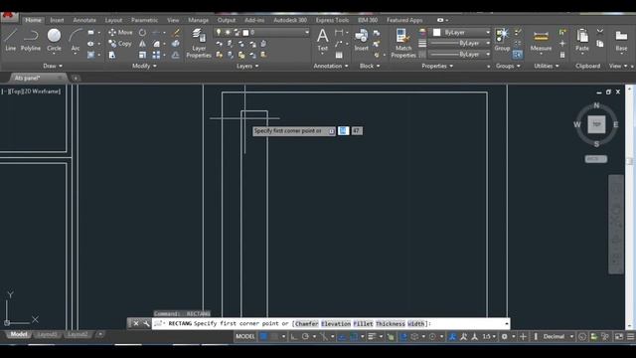
Task: Toggle MODEL space button in status bar
Action: [245, 336]
